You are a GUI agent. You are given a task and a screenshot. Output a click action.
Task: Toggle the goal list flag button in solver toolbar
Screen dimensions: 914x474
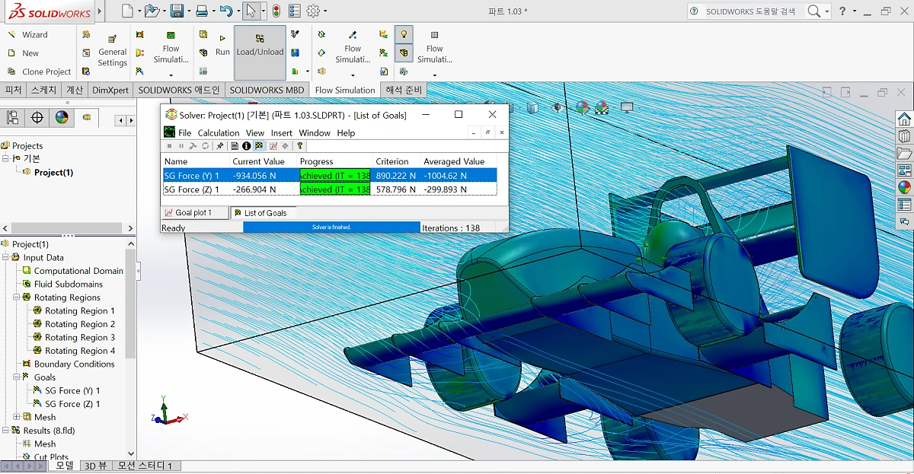click(260, 146)
